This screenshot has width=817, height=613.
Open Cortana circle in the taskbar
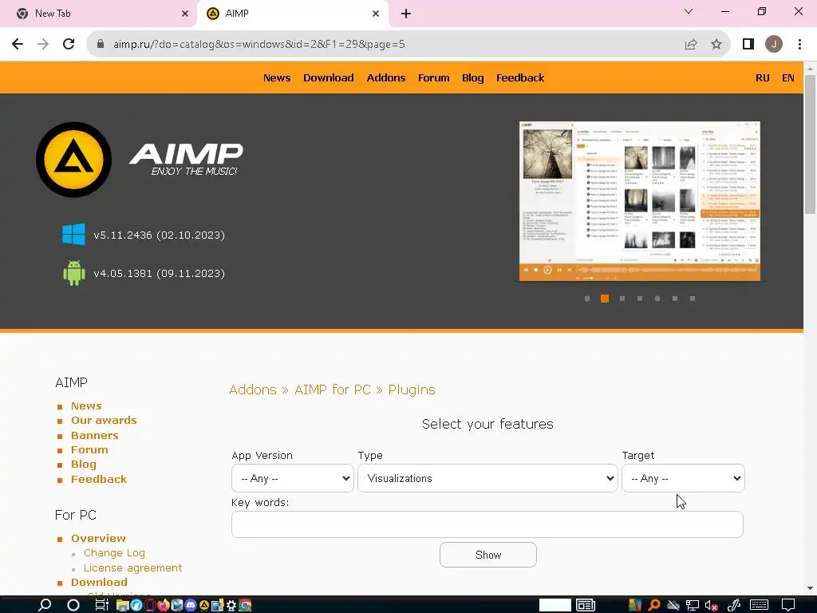(73, 605)
